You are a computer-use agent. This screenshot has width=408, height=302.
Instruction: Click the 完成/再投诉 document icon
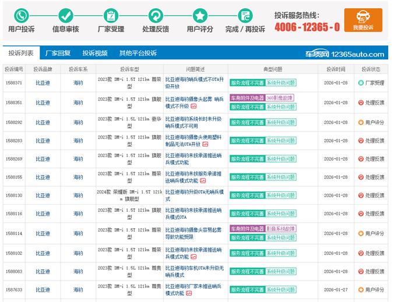click(x=245, y=15)
